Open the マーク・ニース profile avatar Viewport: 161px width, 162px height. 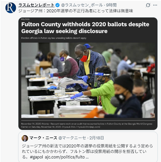[x=25, y=138]
